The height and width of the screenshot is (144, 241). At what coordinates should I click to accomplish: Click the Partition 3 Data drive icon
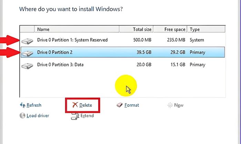tap(27, 66)
